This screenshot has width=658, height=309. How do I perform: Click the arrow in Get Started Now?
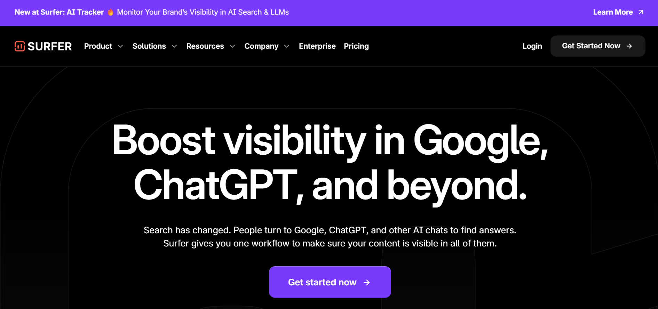point(629,46)
